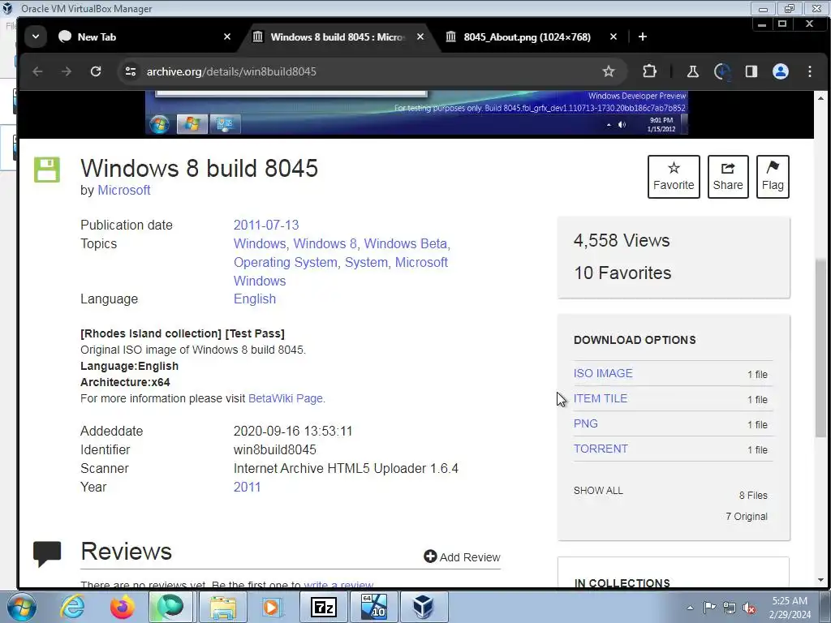831x623 pixels.
Task: Open Chrome Labs flask icon
Action: point(693,71)
